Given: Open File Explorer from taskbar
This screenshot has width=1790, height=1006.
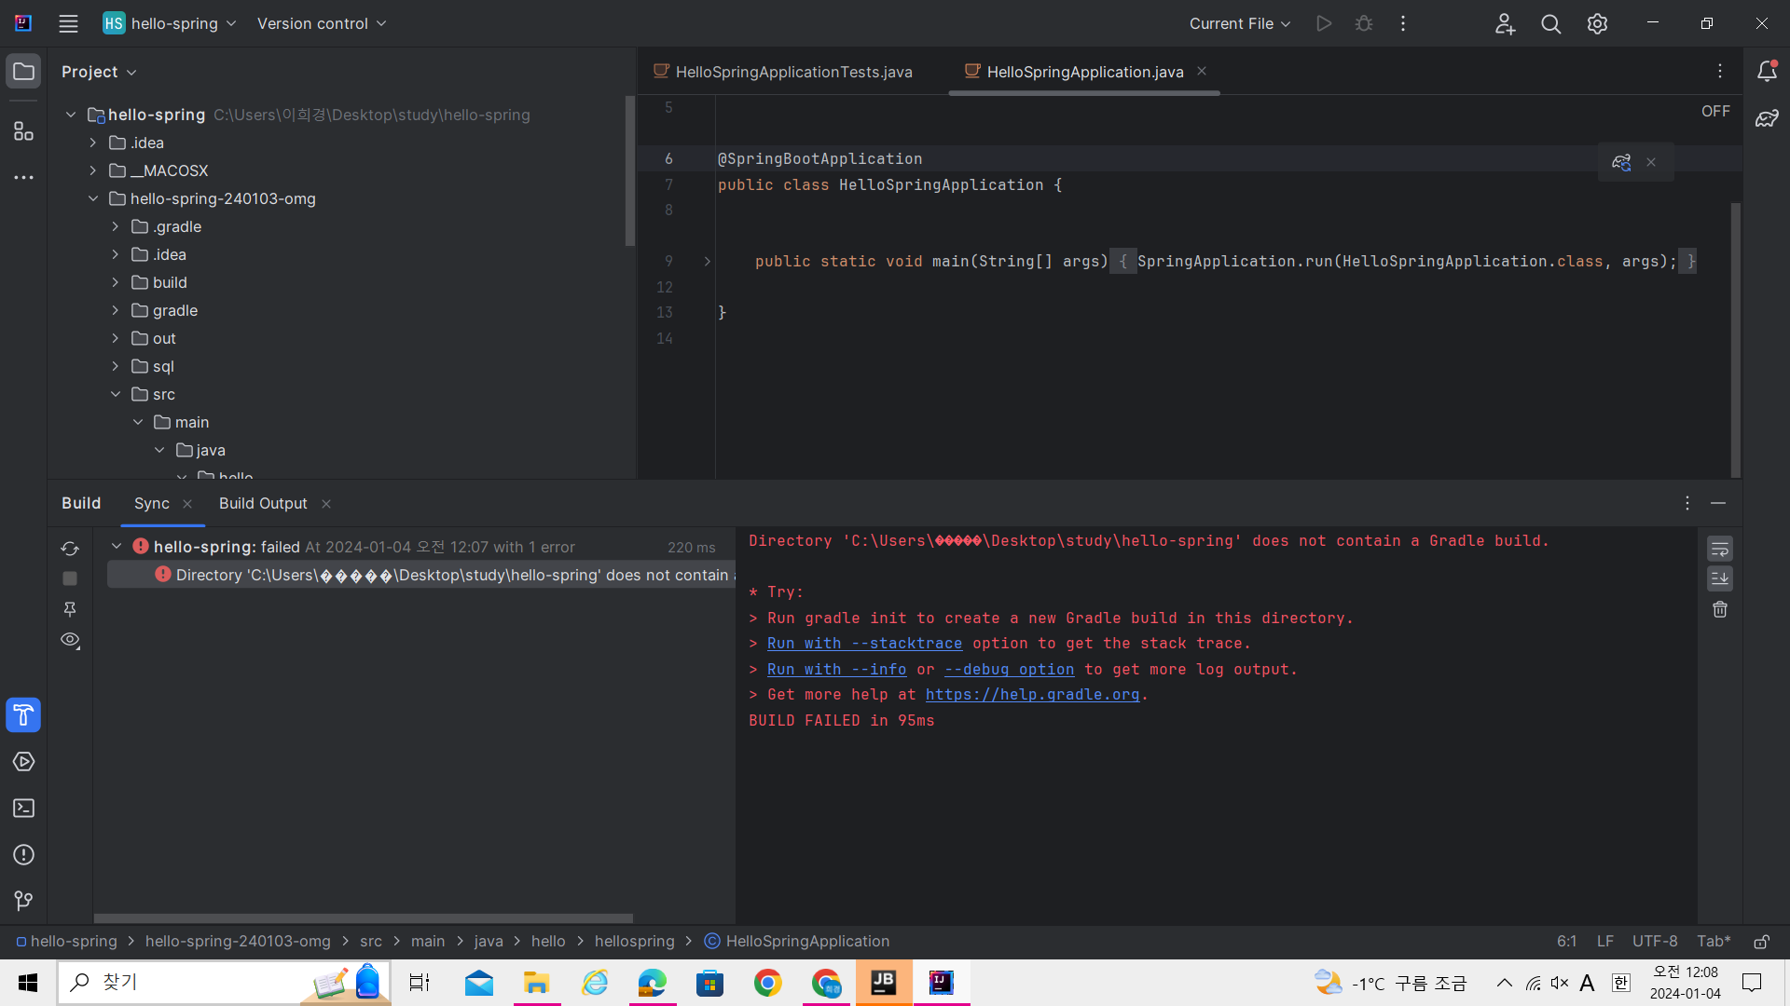Looking at the screenshot, I should pos(536,983).
